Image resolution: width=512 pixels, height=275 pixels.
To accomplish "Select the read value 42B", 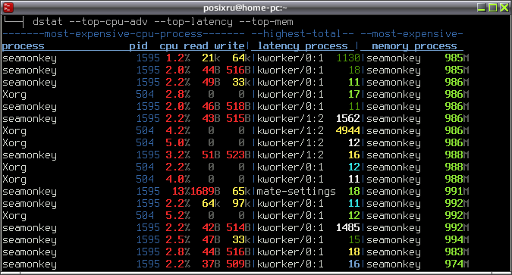I will coord(211,228).
